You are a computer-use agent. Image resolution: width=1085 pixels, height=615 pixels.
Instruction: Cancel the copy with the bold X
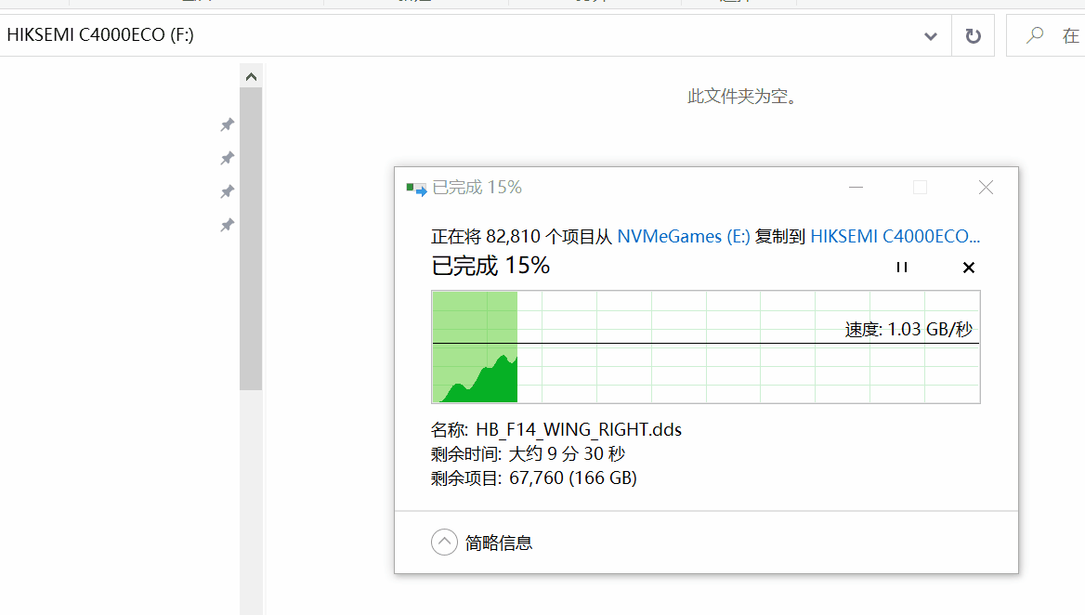[x=969, y=268]
